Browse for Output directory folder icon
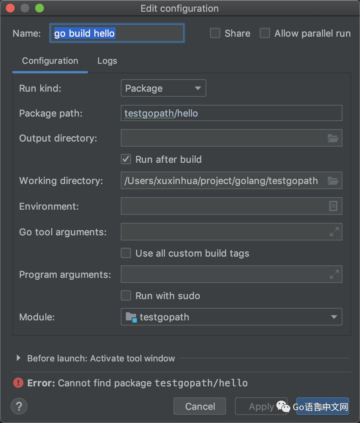The image size is (360, 423). (333, 138)
